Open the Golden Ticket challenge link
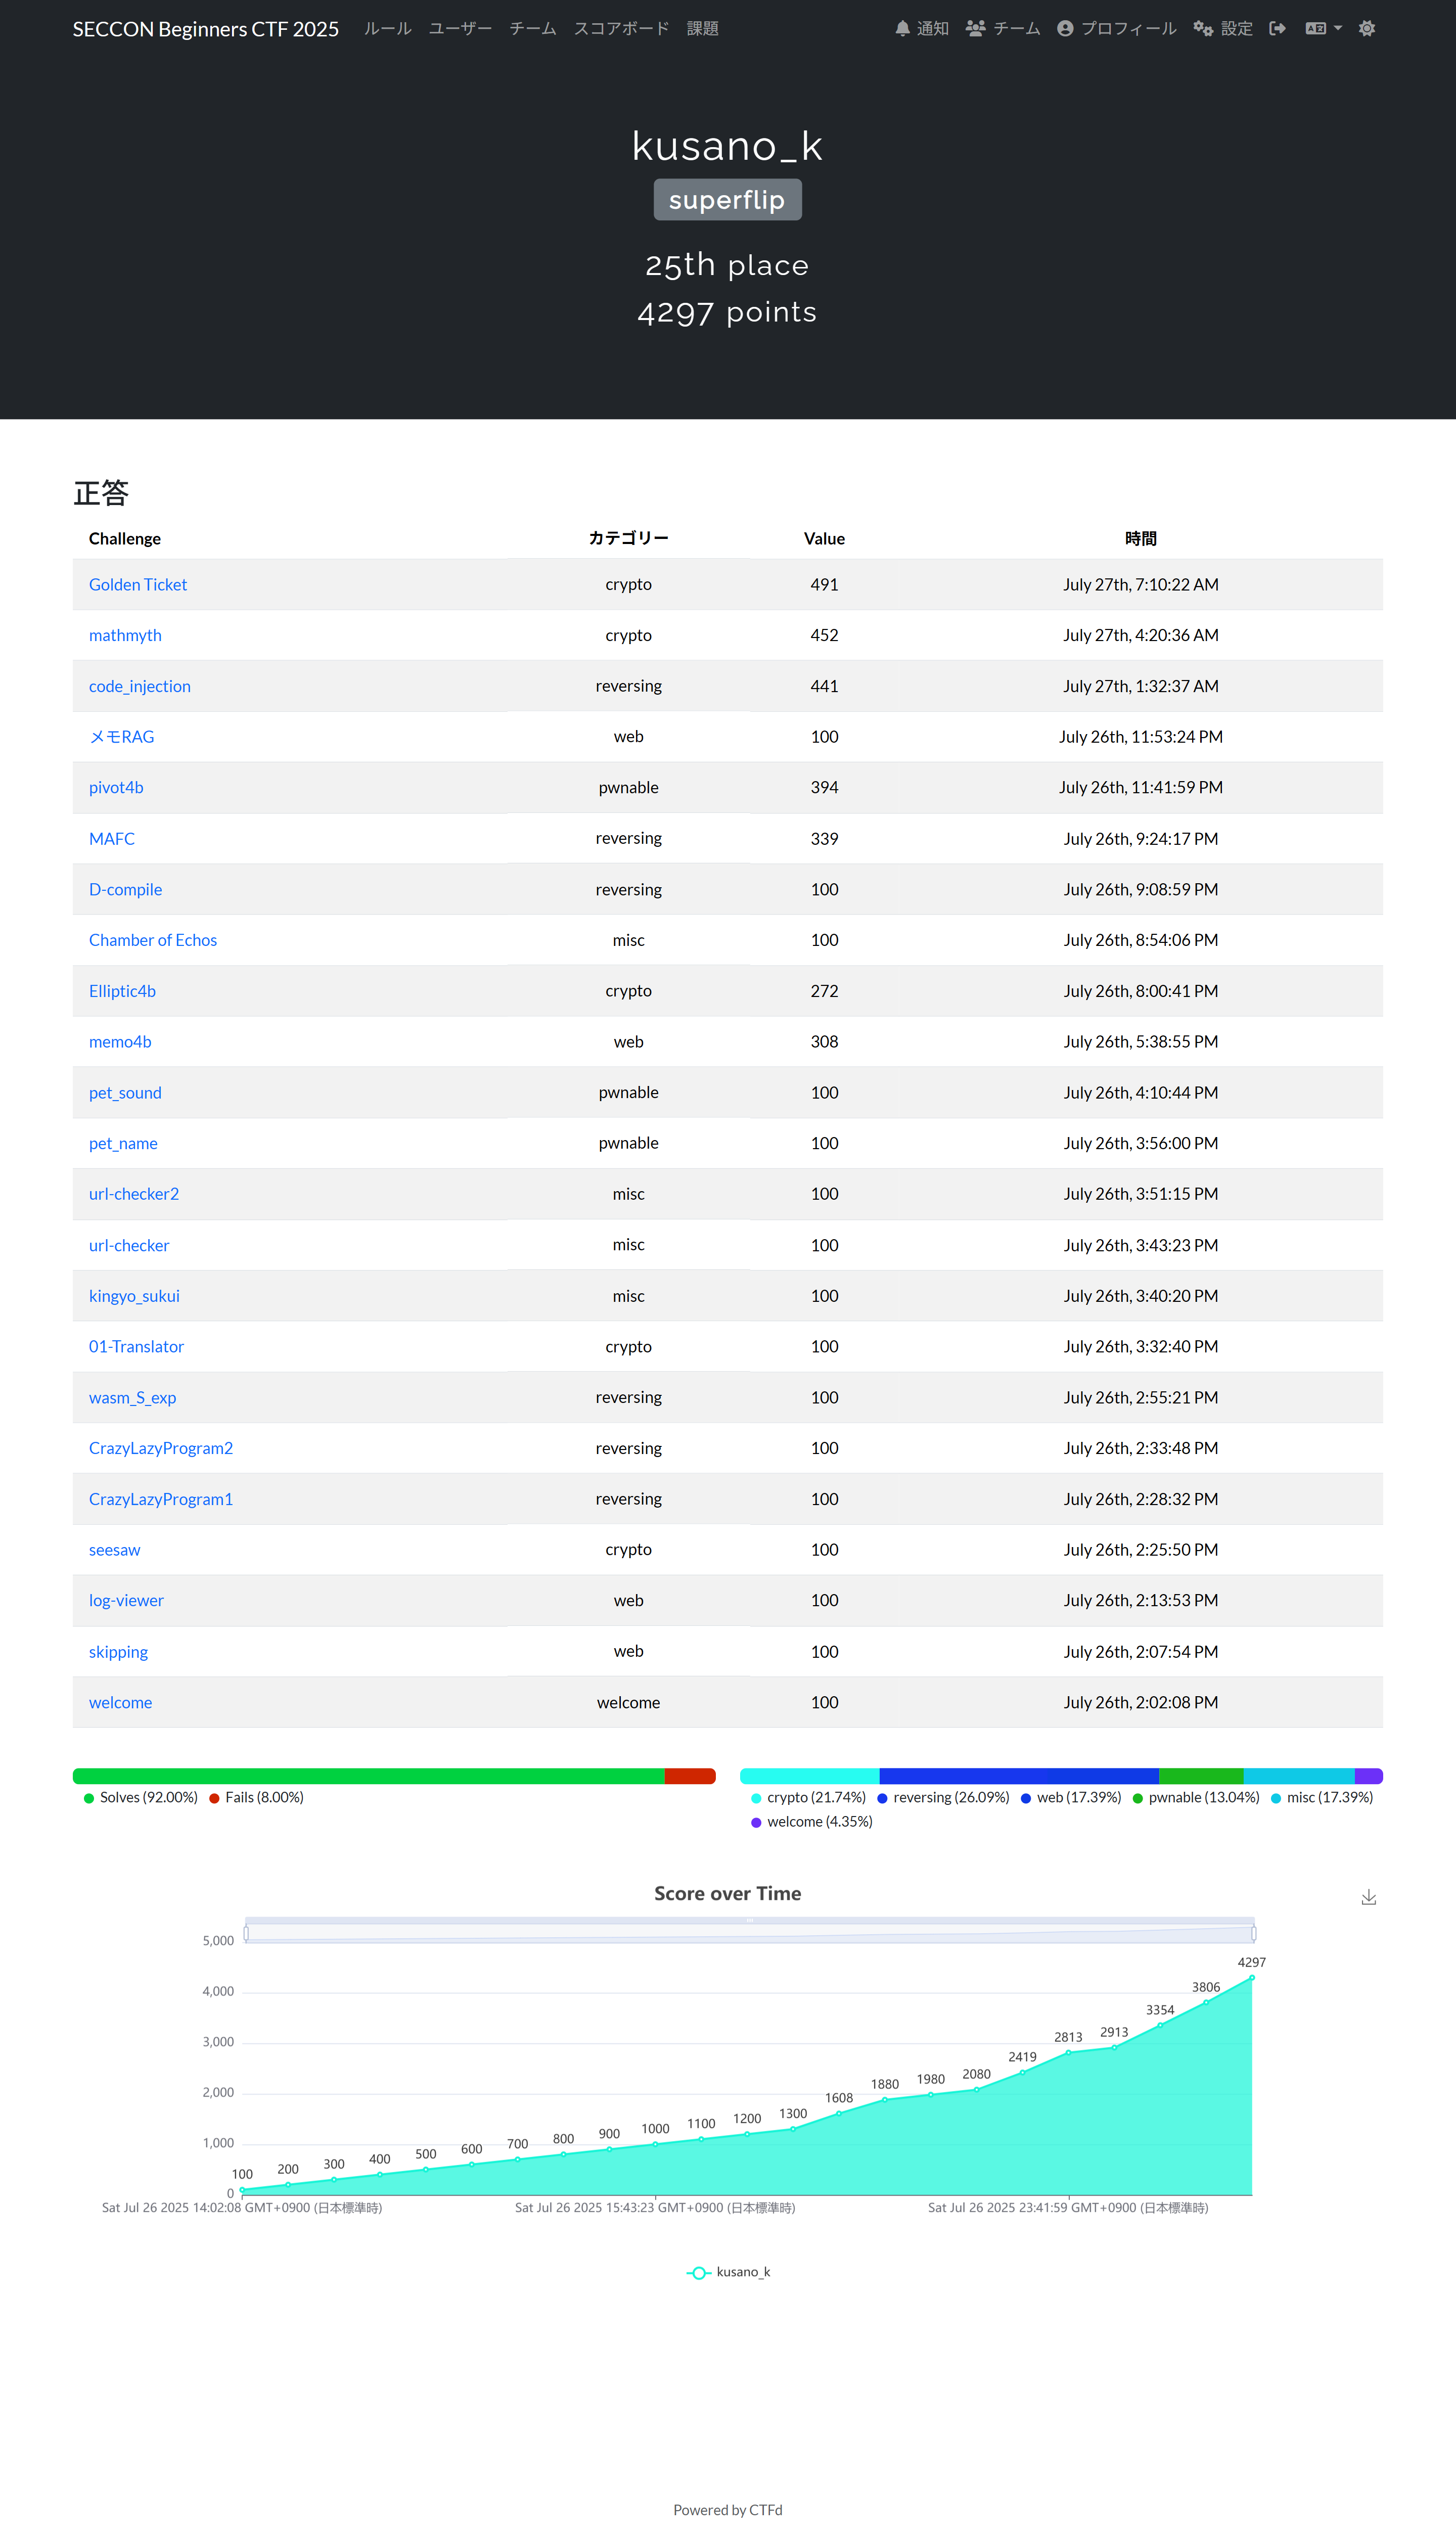 click(137, 584)
